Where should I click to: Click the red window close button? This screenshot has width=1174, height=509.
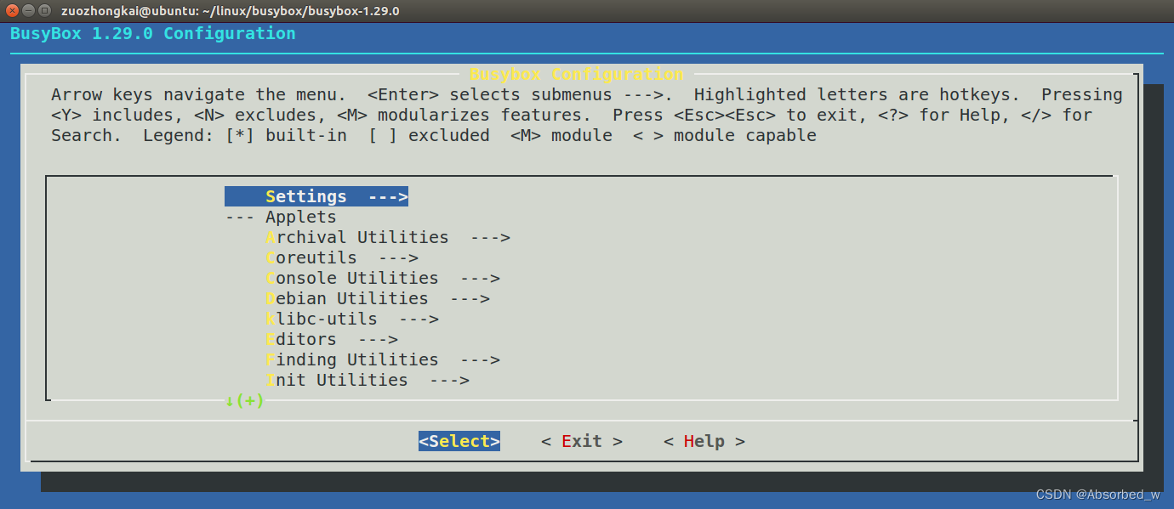click(x=13, y=10)
